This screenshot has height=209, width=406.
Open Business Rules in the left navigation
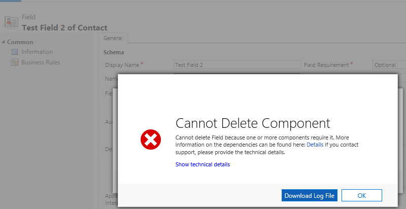pos(41,62)
